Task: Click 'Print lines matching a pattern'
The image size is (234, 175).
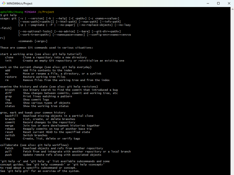Action: pos(47,97)
